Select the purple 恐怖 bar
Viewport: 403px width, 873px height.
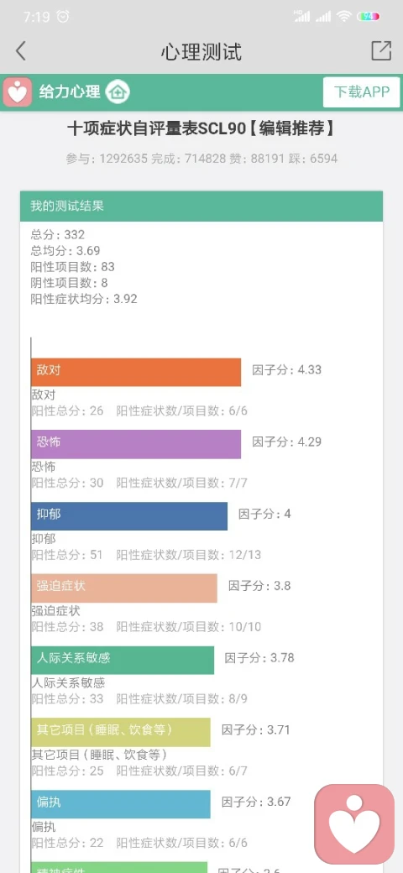point(136,444)
